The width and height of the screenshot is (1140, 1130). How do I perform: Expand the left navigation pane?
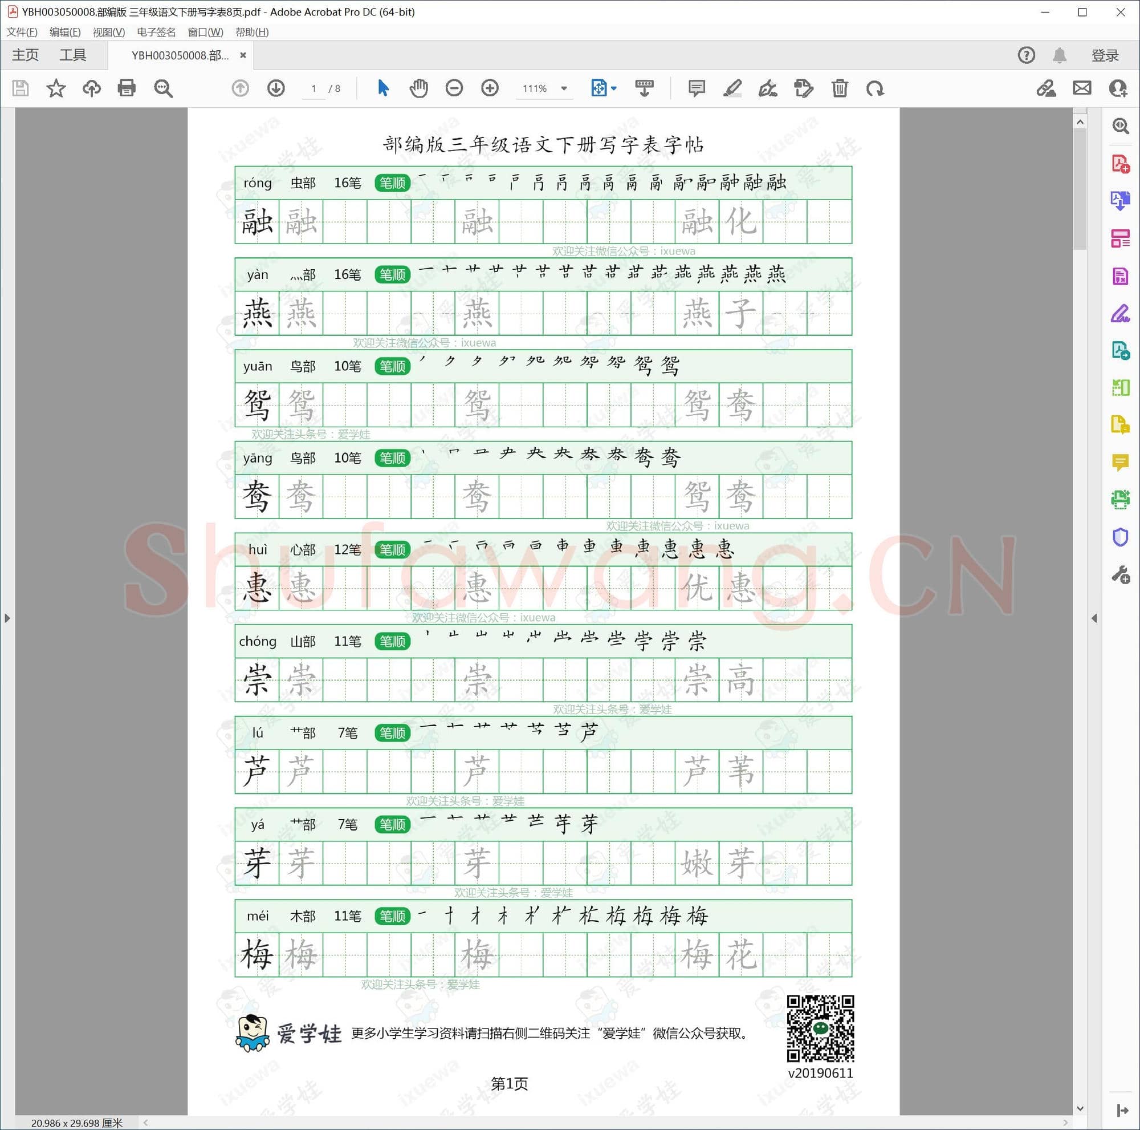(x=7, y=618)
